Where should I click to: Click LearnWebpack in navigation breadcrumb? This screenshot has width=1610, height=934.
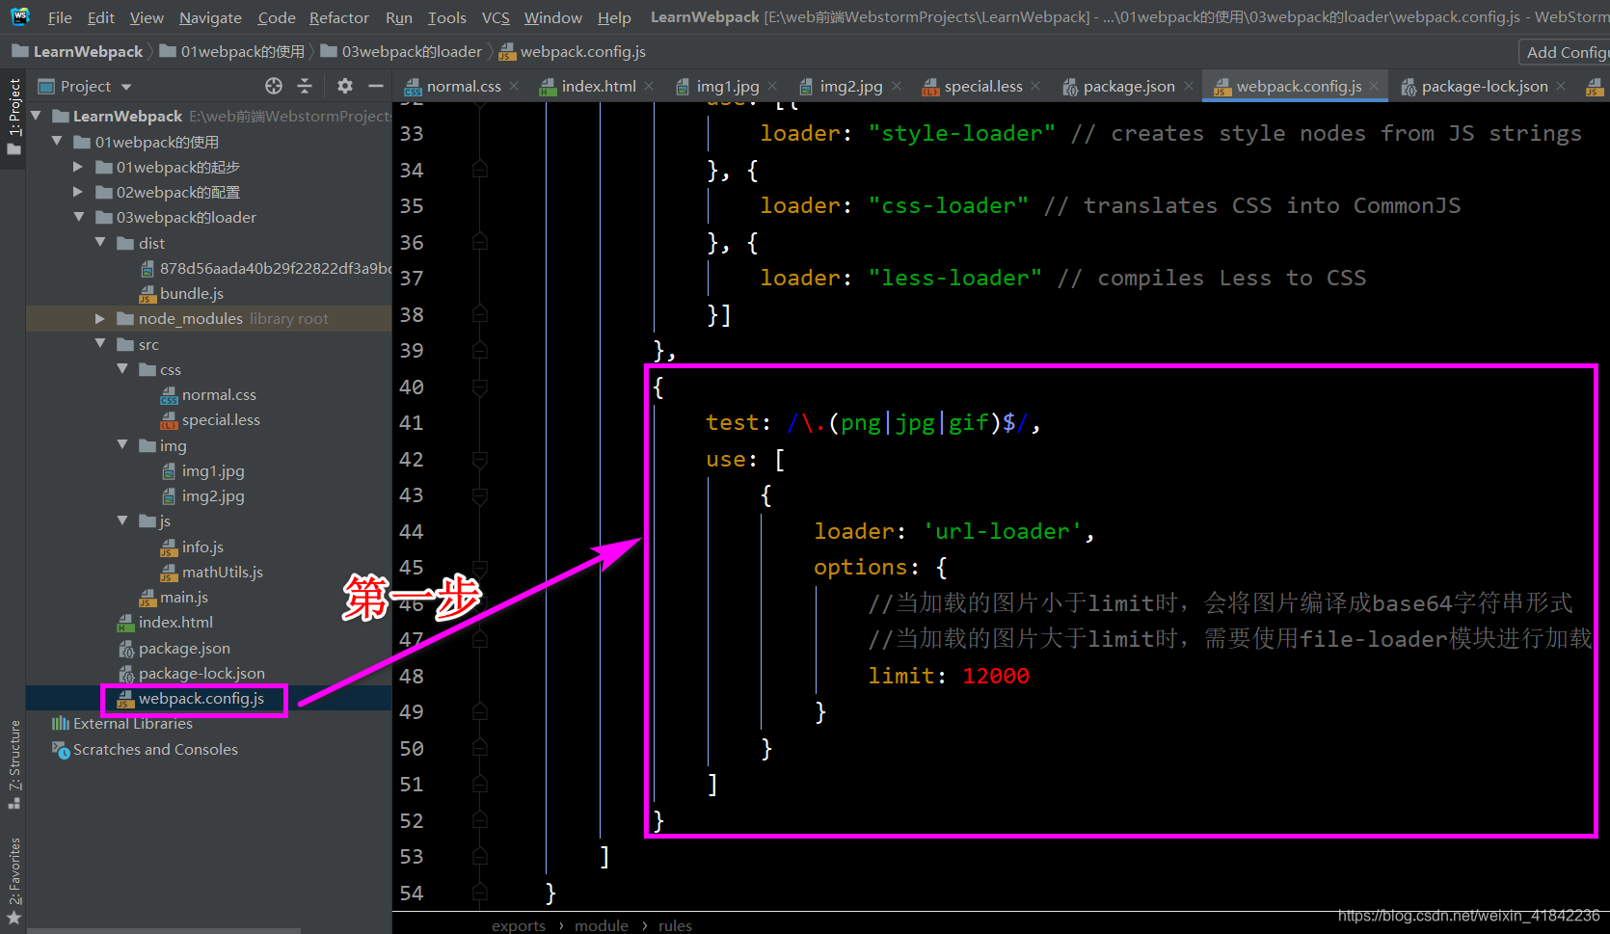point(77,52)
